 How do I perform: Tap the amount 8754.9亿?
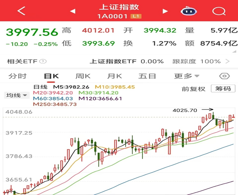(219, 43)
